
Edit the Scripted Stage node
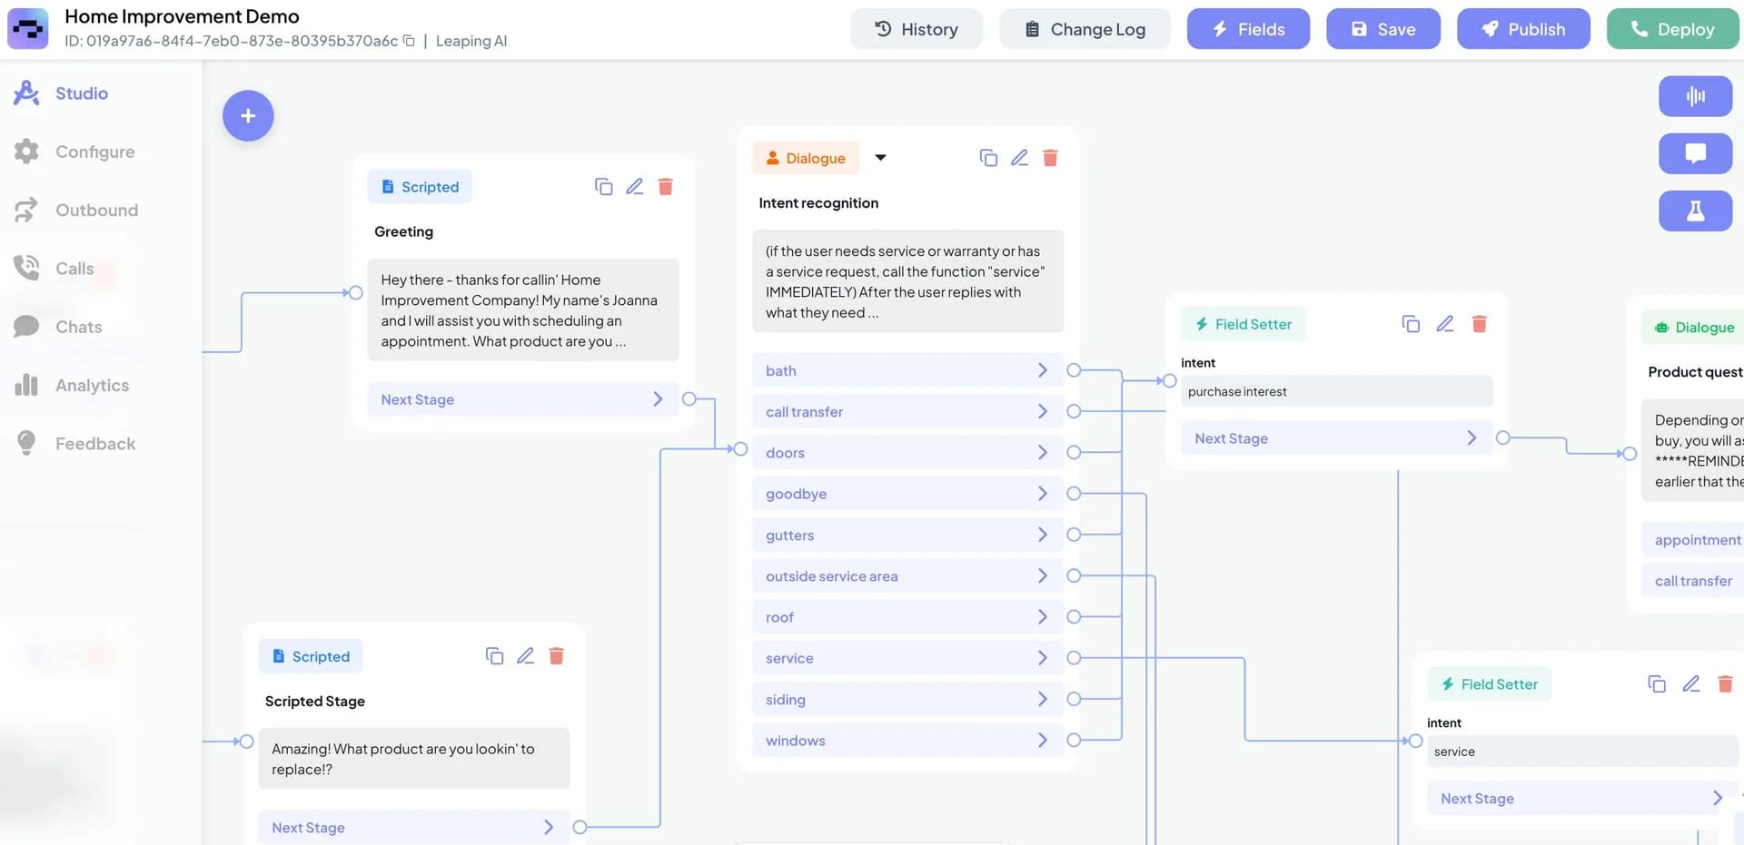[525, 655]
